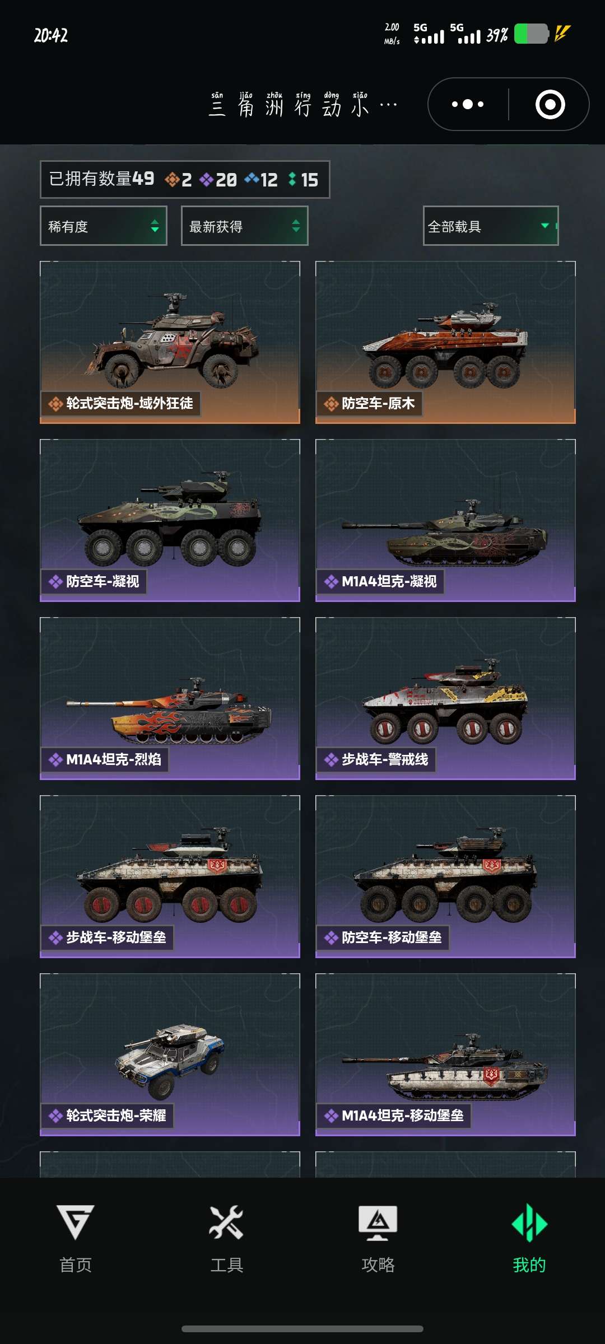605x1344 pixels.
Task: Open the 防空车-原木 vehicle card
Action: click(445, 342)
